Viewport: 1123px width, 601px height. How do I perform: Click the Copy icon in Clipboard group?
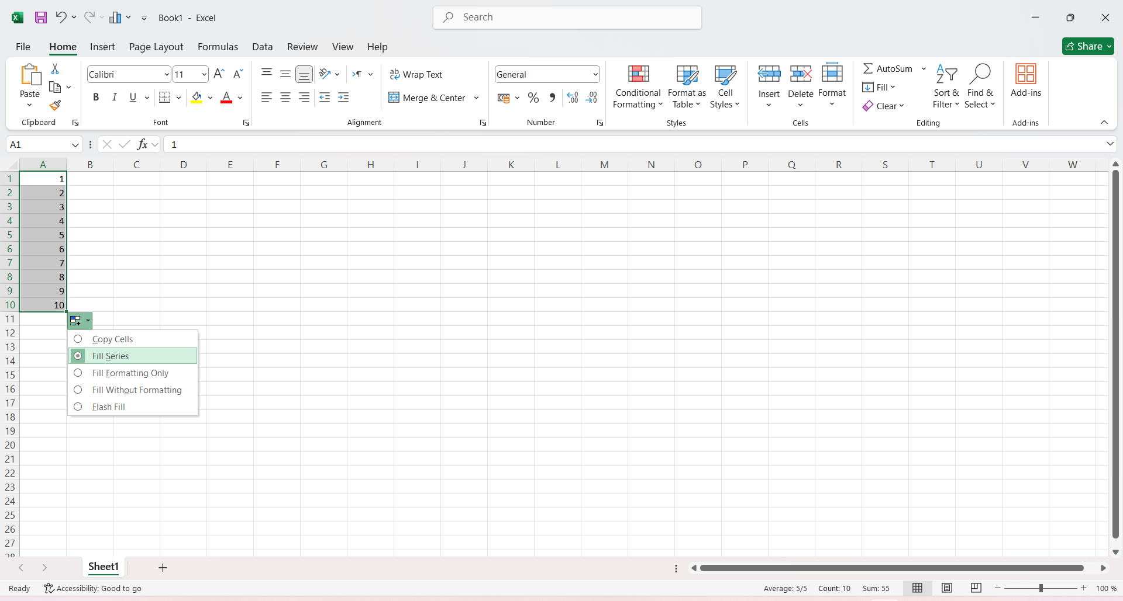[x=55, y=87]
